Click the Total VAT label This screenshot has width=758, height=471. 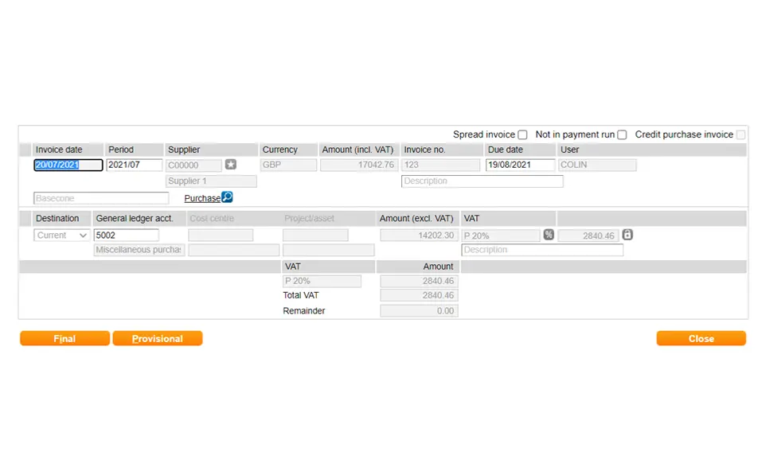tap(301, 295)
